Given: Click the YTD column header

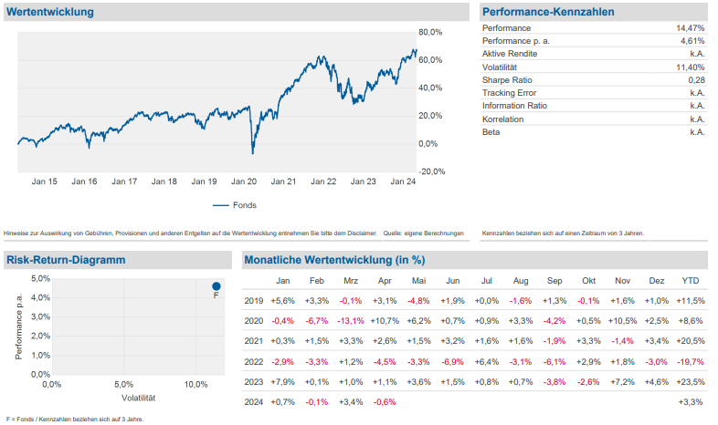Looking at the screenshot, I should click(691, 281).
